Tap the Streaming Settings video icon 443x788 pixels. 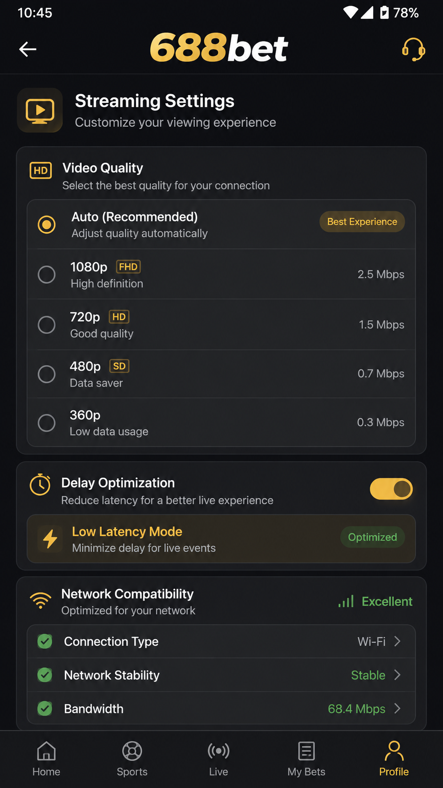tap(40, 110)
